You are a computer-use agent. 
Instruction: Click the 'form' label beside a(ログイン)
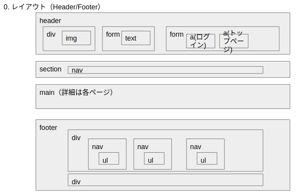(176, 34)
